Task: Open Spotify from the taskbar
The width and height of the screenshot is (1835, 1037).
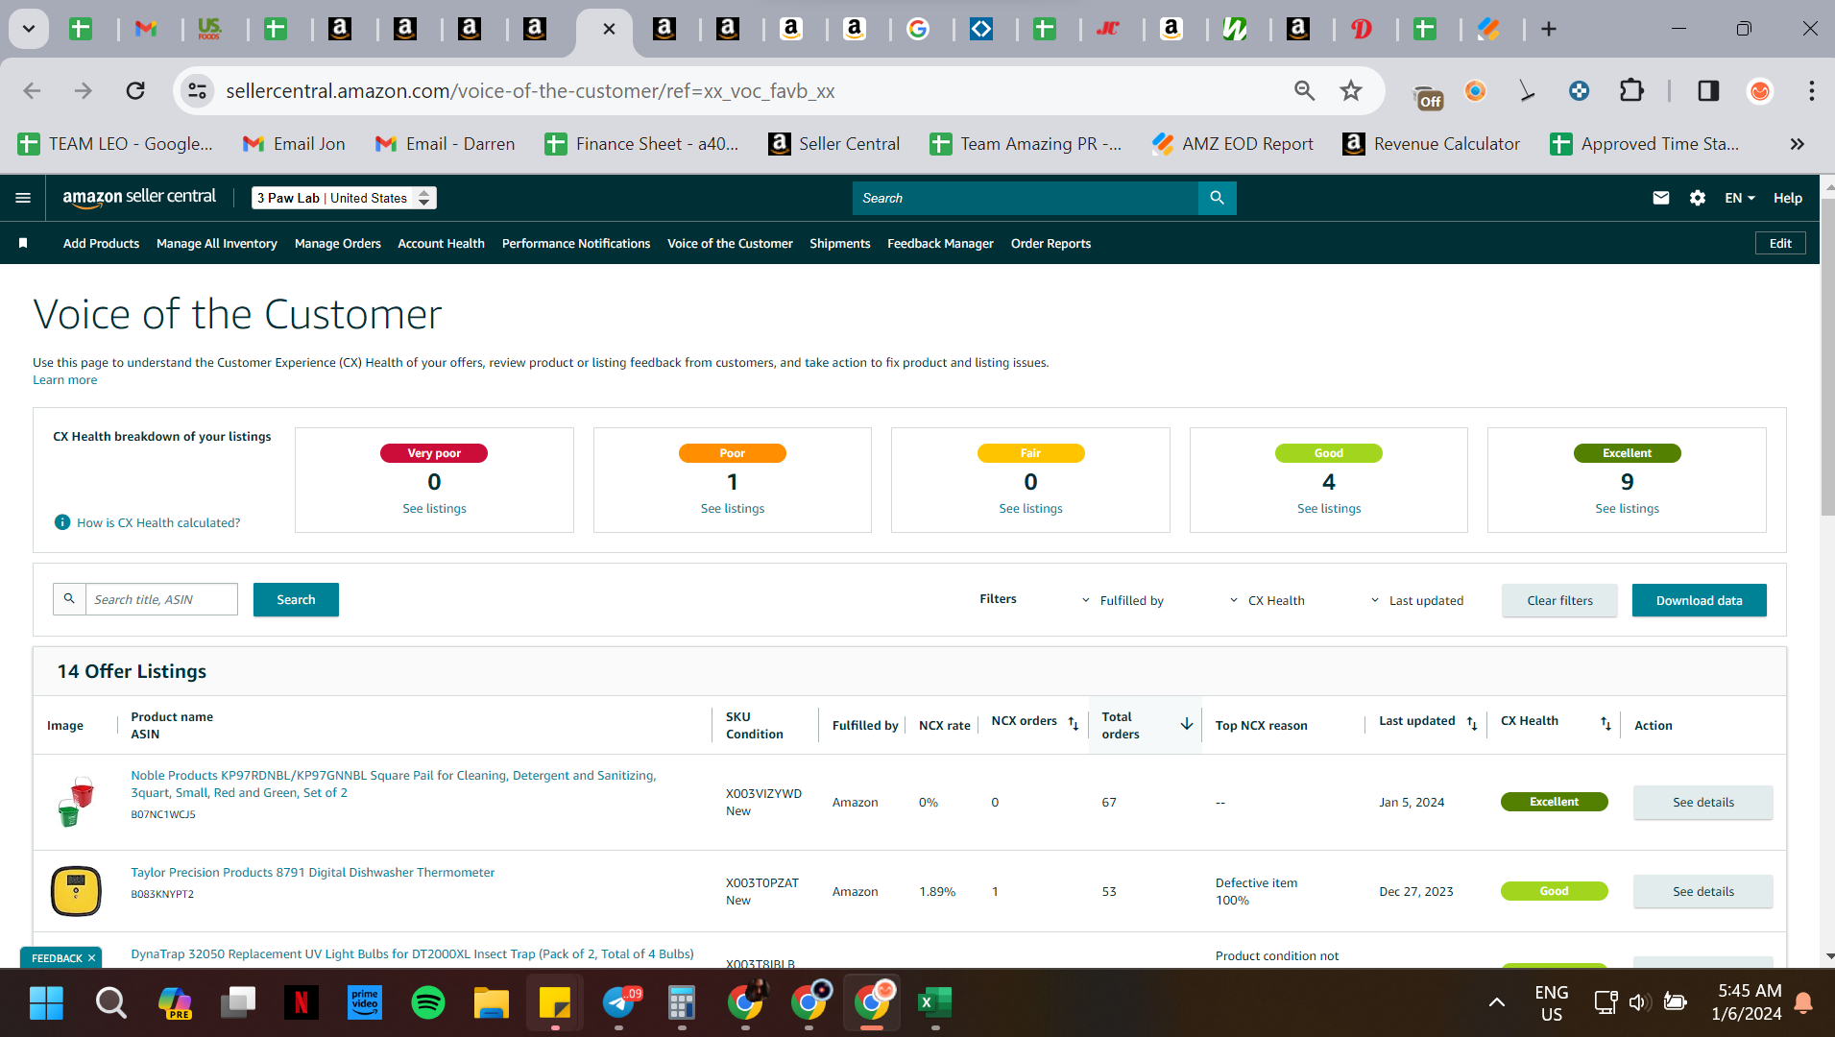Action: [x=428, y=1002]
